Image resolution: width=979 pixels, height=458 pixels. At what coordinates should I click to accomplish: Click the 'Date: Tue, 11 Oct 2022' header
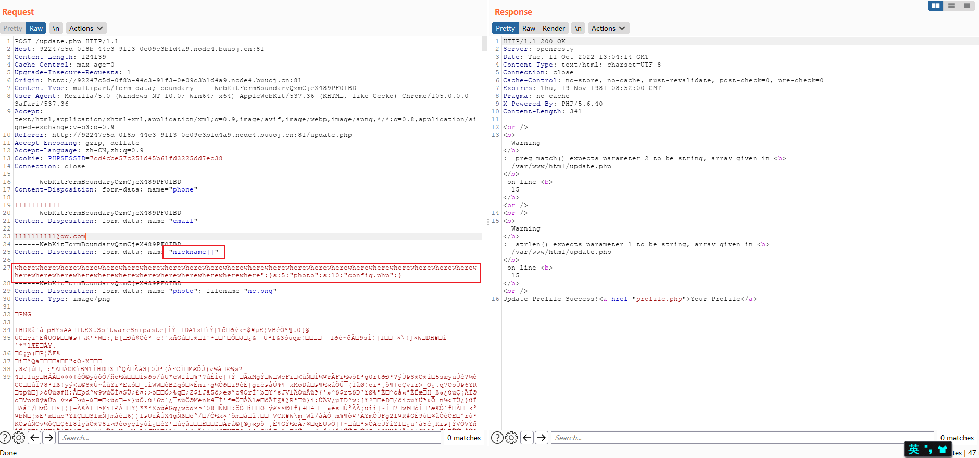pyautogui.click(x=575, y=57)
